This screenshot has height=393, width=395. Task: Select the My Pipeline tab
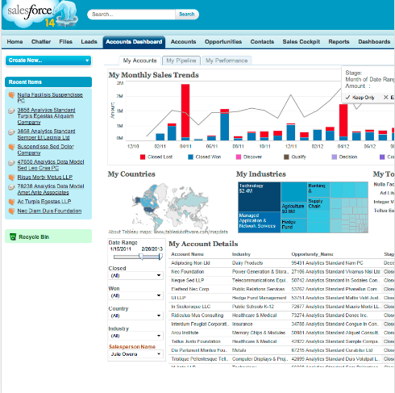click(x=181, y=61)
